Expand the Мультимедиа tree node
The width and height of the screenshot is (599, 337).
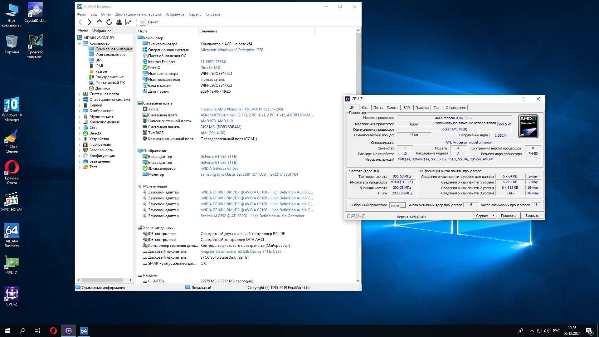click(80, 116)
